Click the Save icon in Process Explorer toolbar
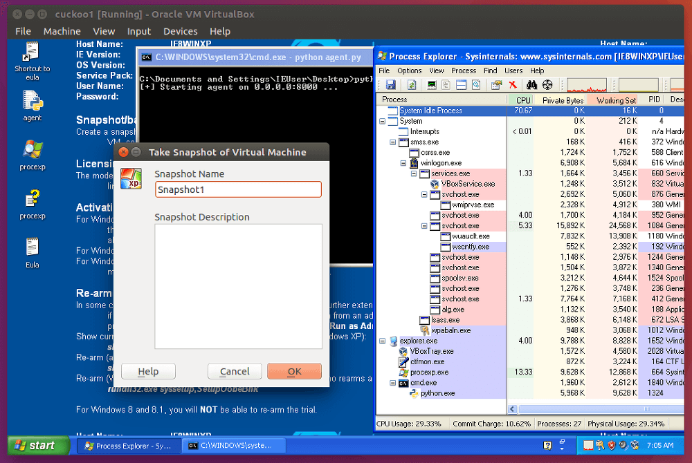Screen dimensions: 692x463 click(x=390, y=84)
